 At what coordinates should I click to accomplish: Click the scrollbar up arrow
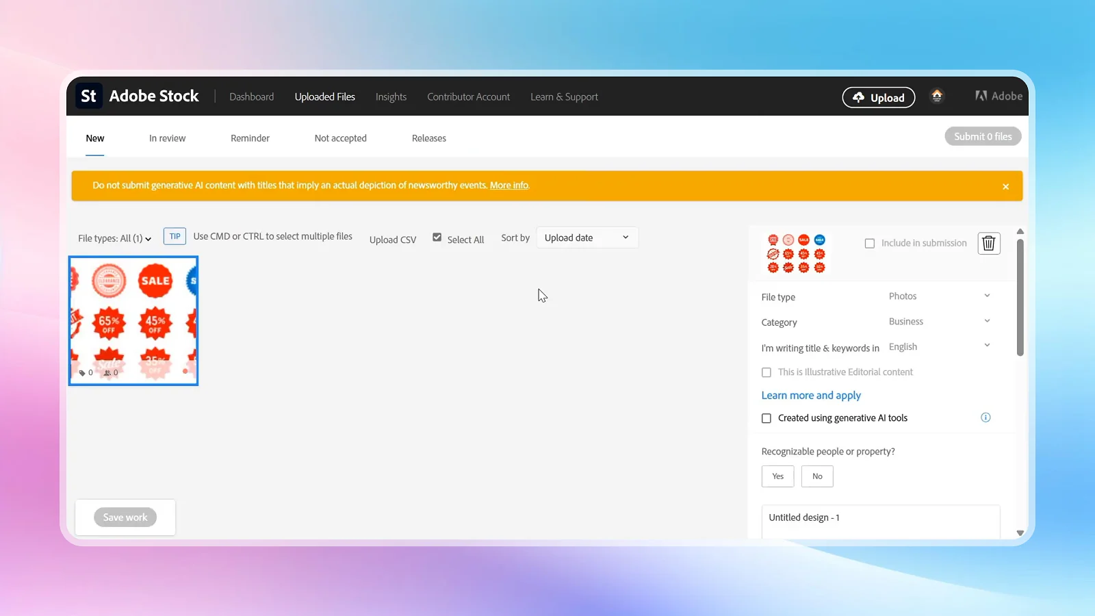[1020, 231]
